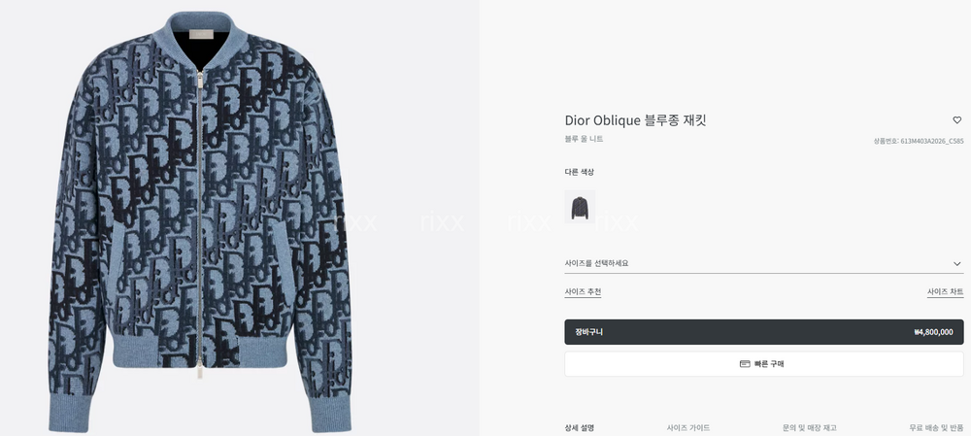Screen dimensions: 971x436
Task: Open the 문의 및 매장 재고 tab
Action: click(810, 428)
